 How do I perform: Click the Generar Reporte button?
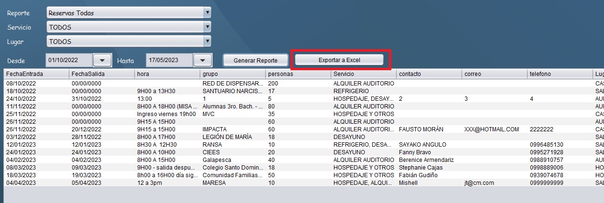[x=256, y=61]
